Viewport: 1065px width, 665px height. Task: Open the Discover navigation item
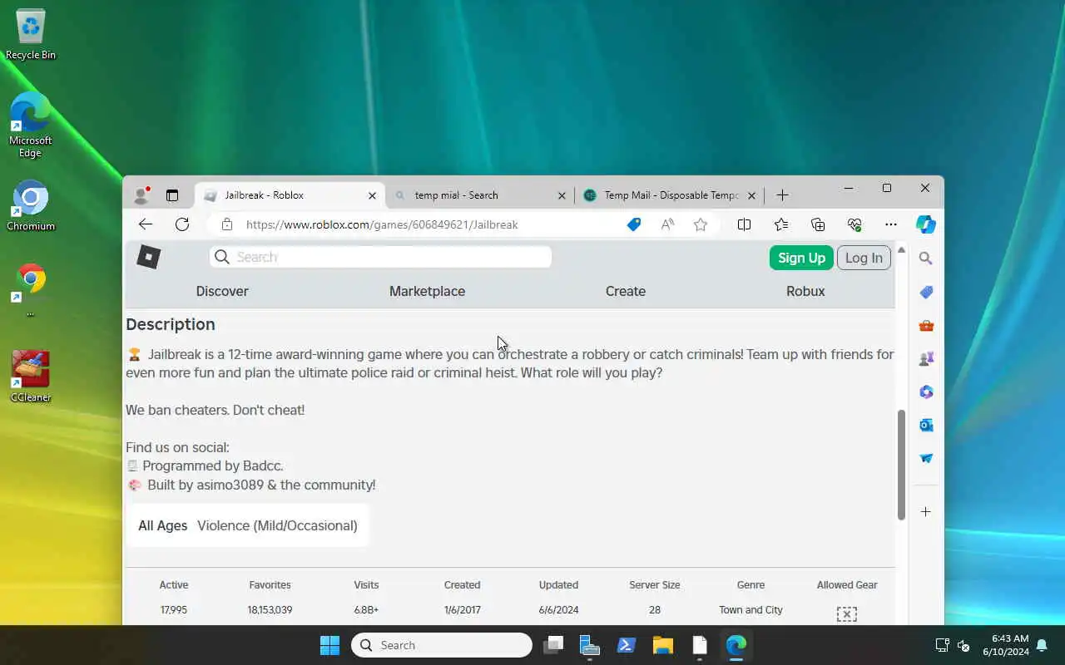[222, 291]
